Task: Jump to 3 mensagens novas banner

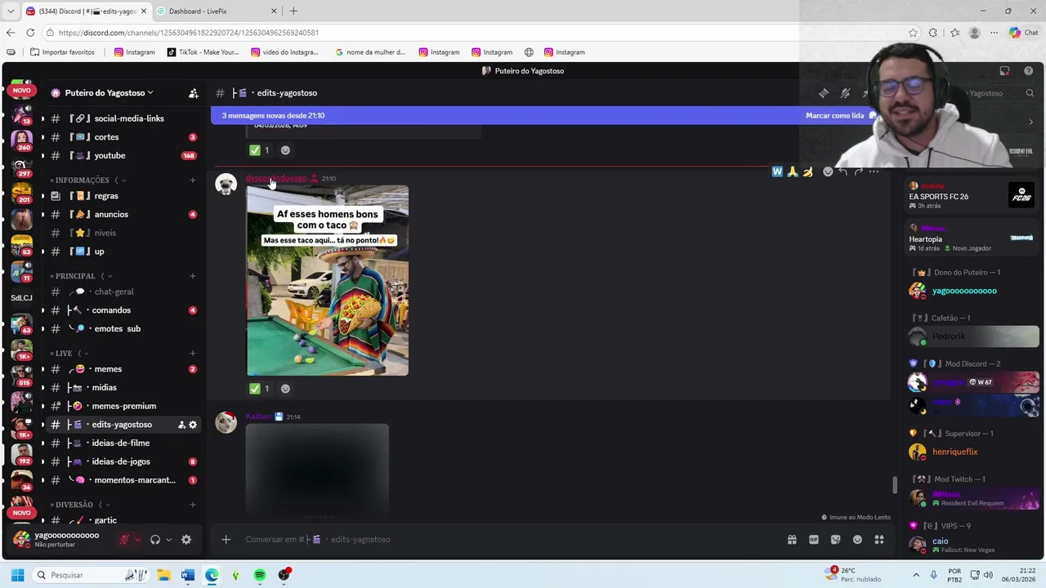Action: coord(273,115)
